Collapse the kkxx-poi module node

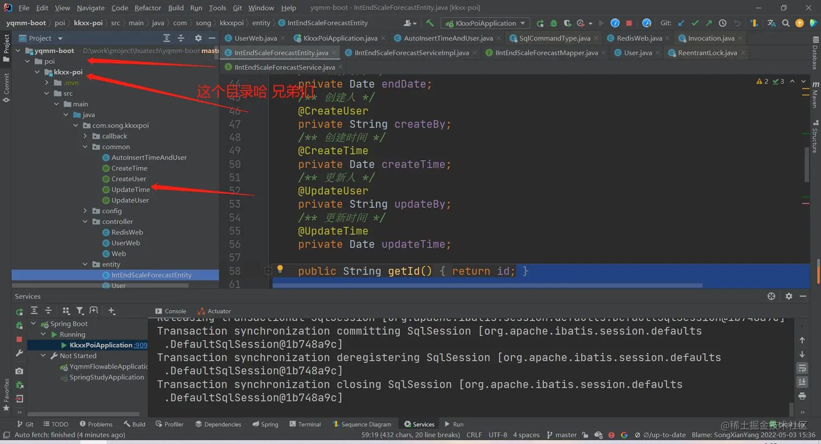[37, 72]
